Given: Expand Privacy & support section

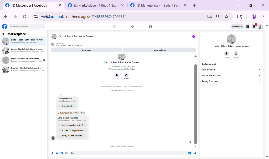Looking at the screenshot, I should pyautogui.click(x=231, y=81).
